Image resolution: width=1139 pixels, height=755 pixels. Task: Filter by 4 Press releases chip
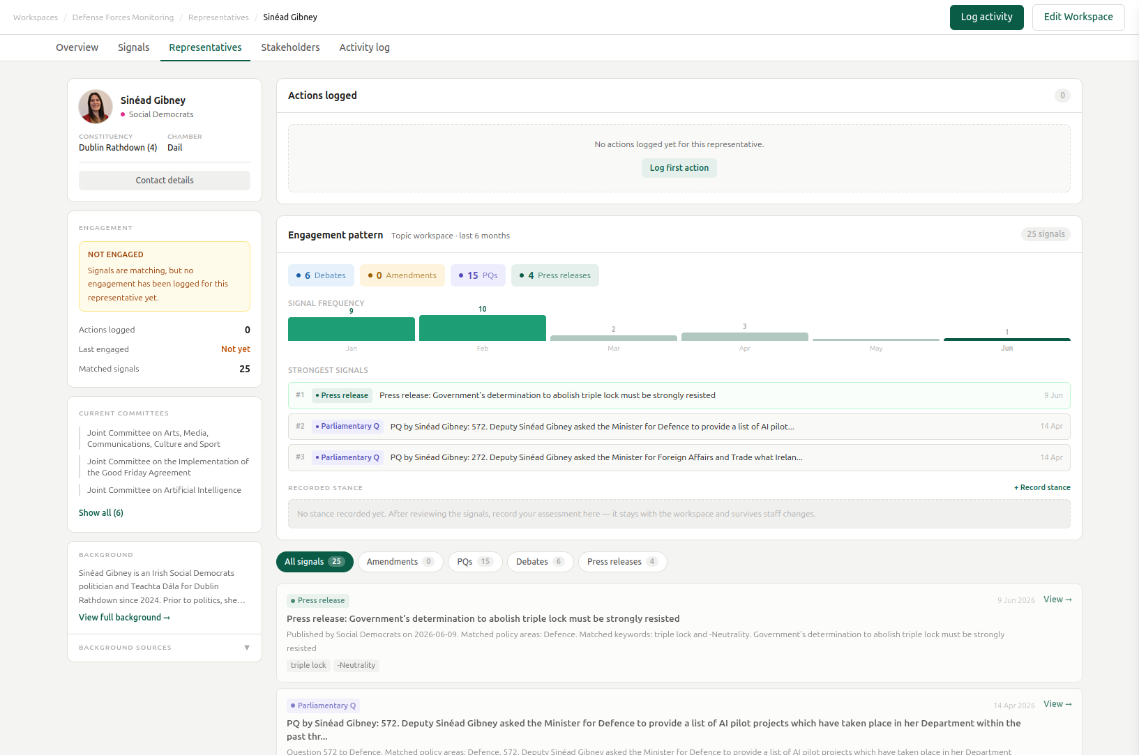[x=555, y=275]
